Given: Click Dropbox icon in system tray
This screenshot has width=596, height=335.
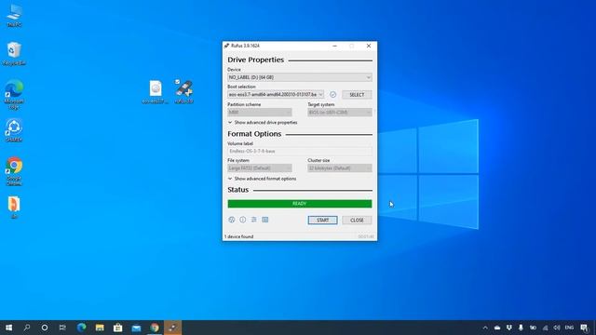Looking at the screenshot, I should click(509, 328).
